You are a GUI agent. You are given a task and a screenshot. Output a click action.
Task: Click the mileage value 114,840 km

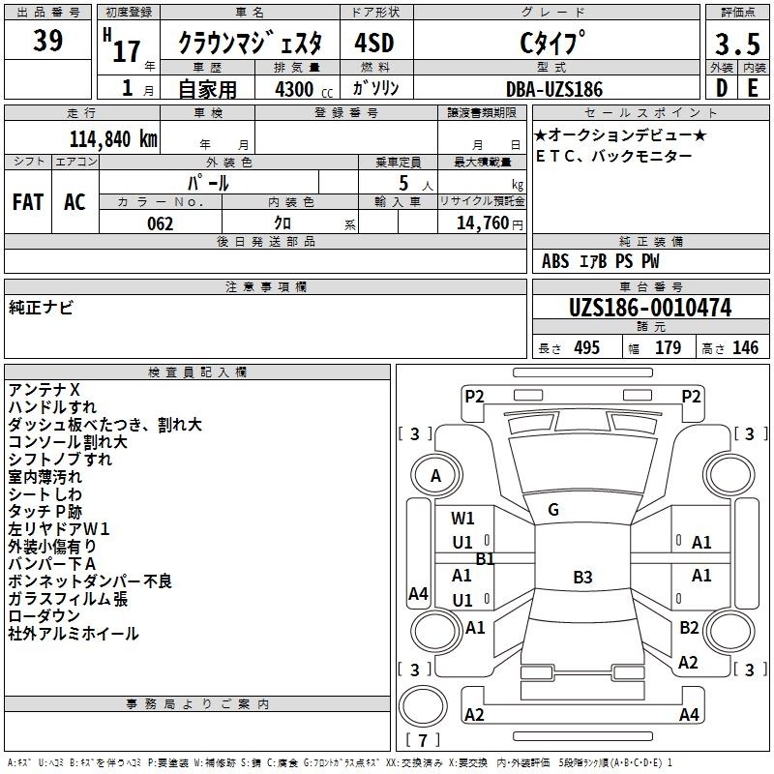pos(113,138)
